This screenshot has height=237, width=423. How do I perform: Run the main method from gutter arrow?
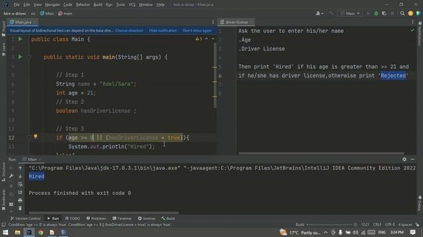20,57
